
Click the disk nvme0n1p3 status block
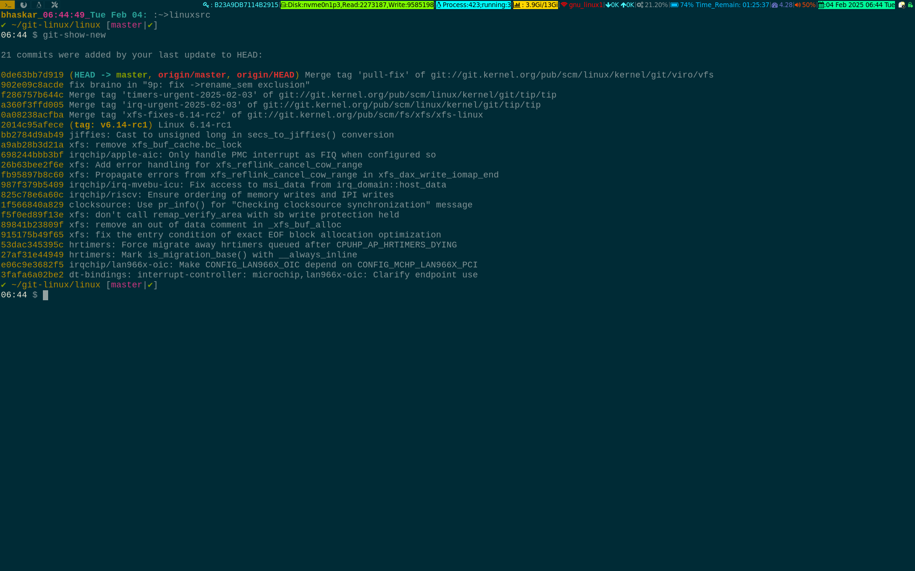(357, 5)
